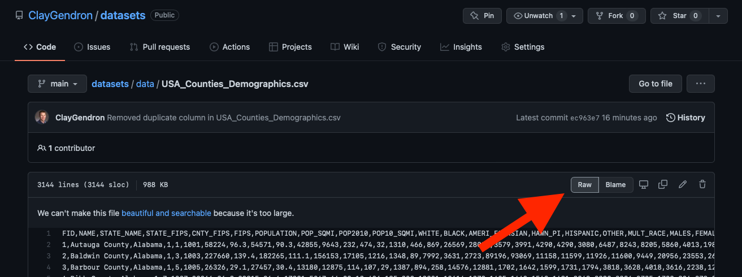Open the 'Removed duplicate column' commit message
The height and width of the screenshot is (277, 742).
224,118
